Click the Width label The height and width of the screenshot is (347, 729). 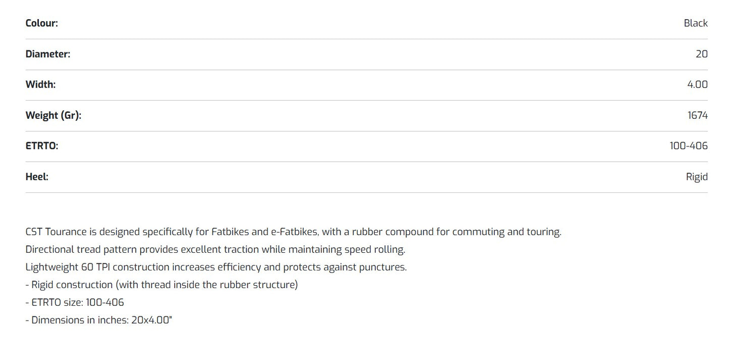41,85
